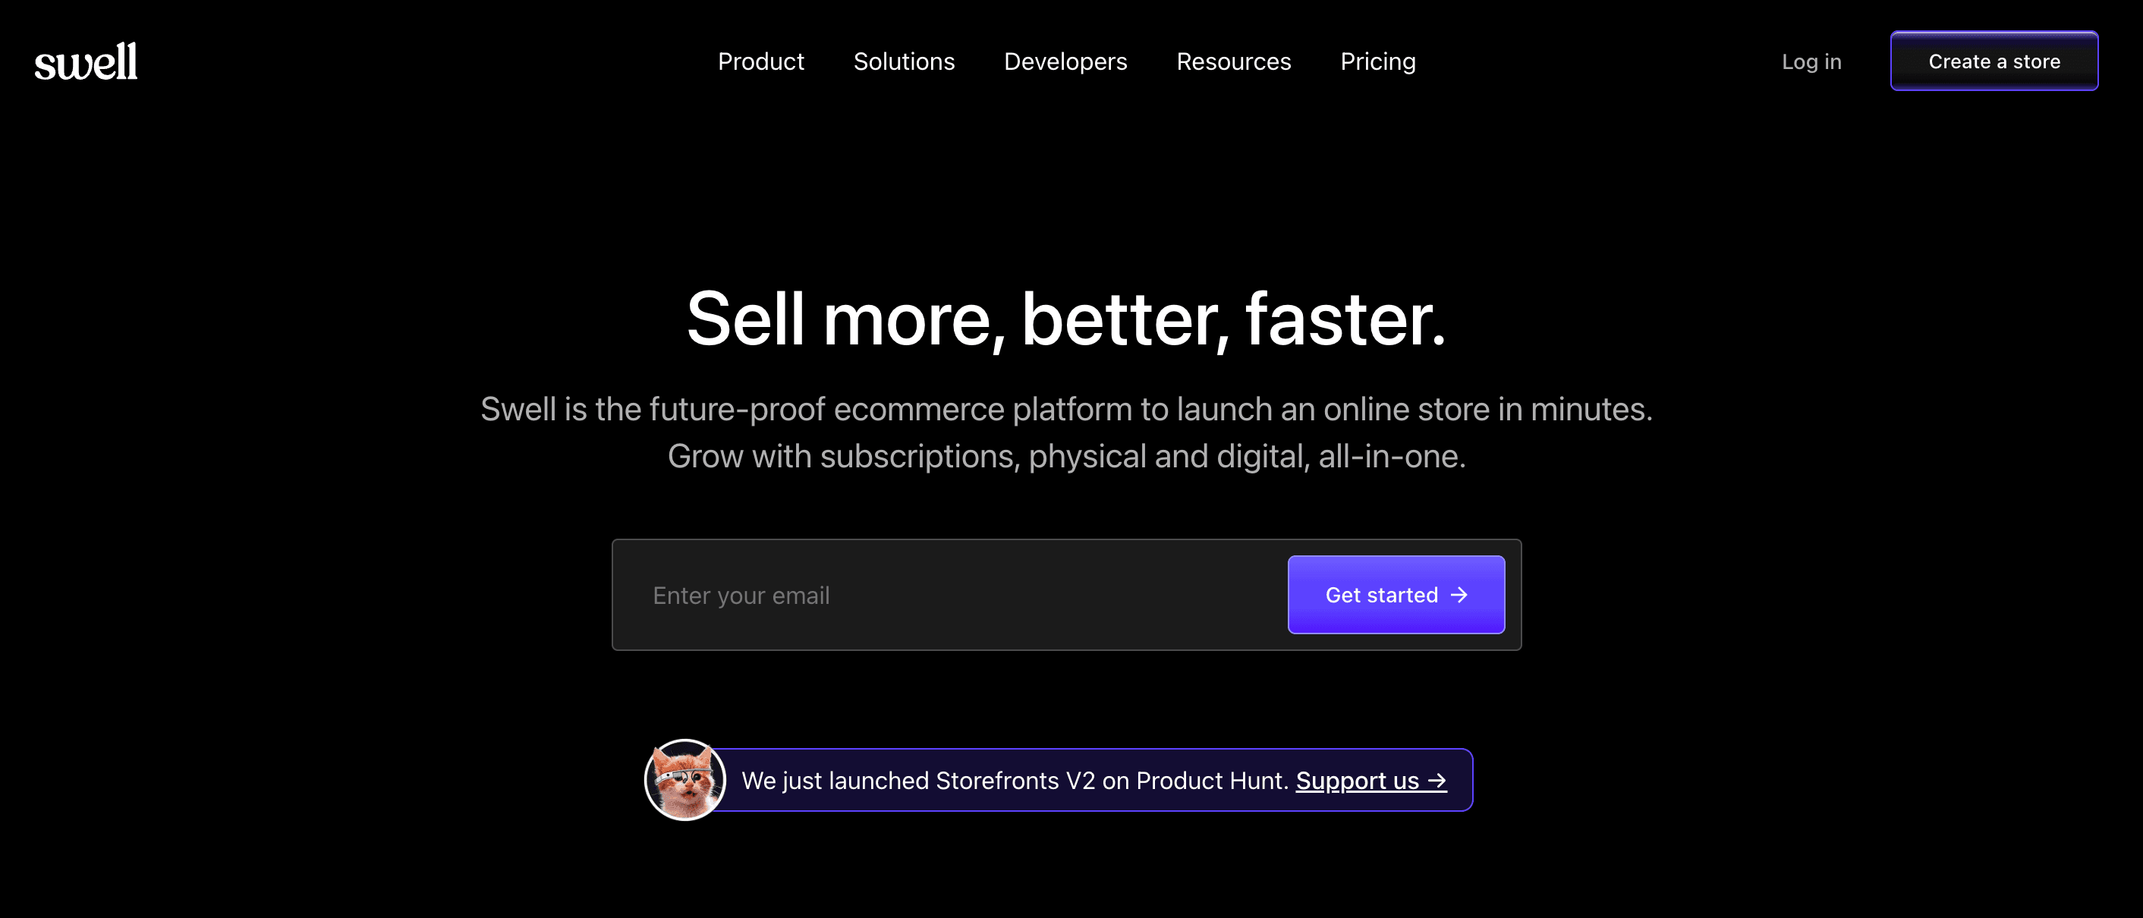2143x918 pixels.
Task: Click the arrow inside Get started button
Action: [1459, 596]
